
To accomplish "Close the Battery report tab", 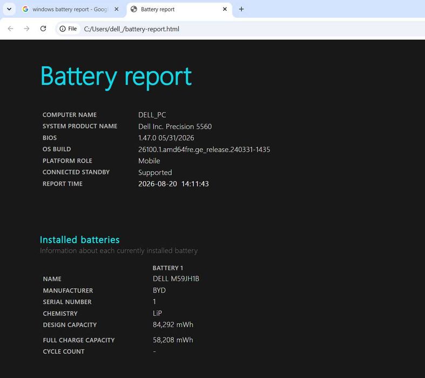I will point(225,9).
